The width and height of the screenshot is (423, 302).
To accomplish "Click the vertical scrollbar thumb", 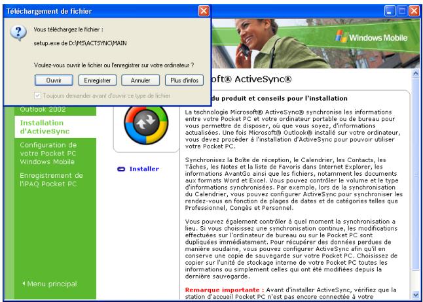I will pos(416,175).
